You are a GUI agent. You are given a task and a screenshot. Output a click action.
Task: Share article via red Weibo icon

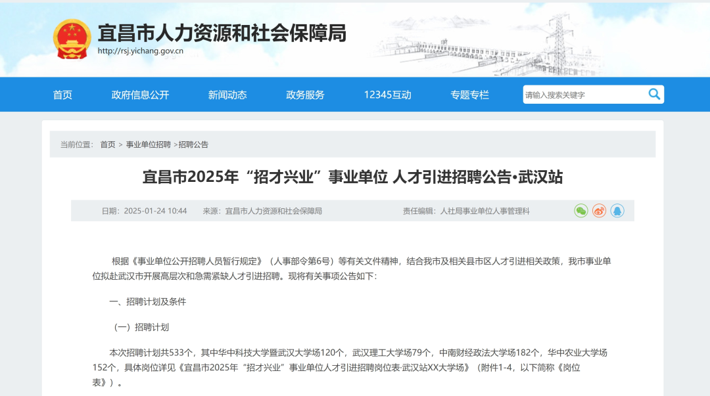(x=599, y=211)
